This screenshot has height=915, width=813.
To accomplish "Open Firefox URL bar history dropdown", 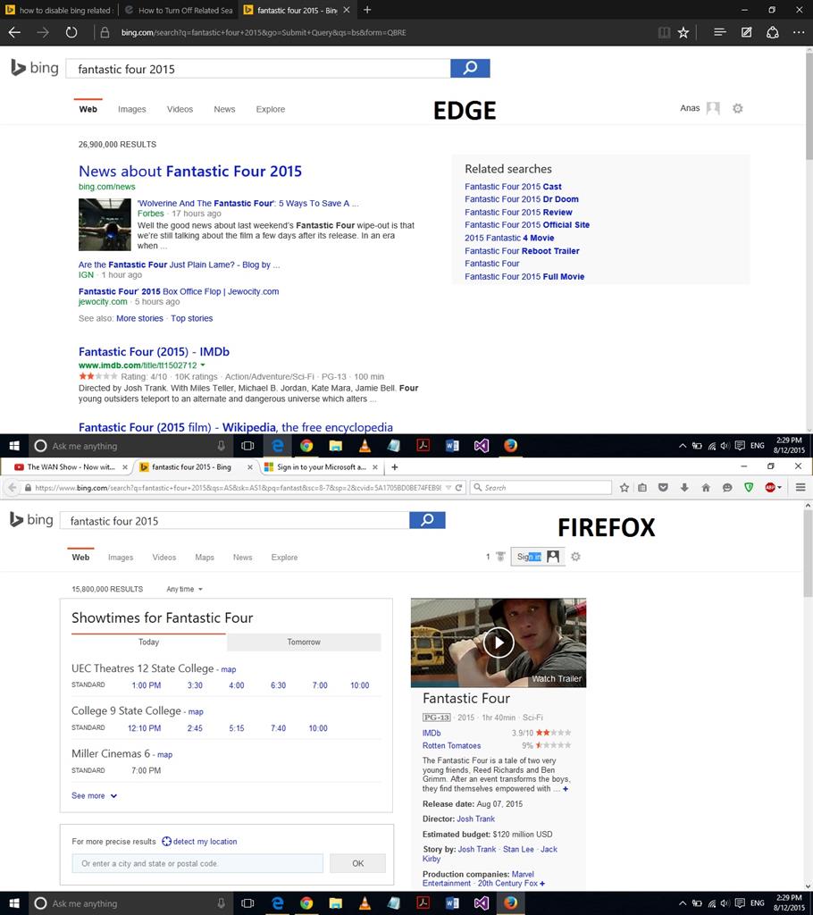I will tap(448, 487).
